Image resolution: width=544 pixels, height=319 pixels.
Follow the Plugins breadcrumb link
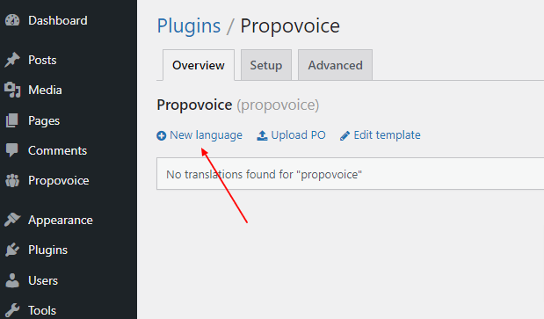pos(189,26)
